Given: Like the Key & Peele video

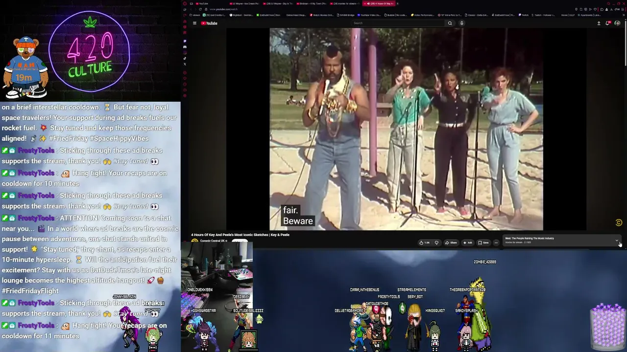Looking at the screenshot, I should click(424, 242).
